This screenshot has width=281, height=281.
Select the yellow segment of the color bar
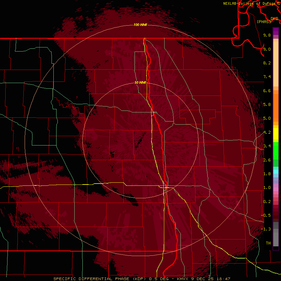(276, 134)
